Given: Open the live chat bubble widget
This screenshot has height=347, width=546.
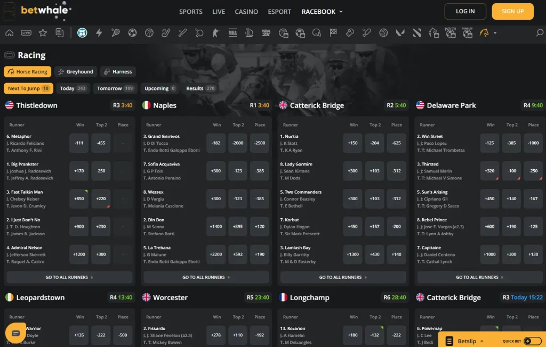Looking at the screenshot, I should point(15,333).
